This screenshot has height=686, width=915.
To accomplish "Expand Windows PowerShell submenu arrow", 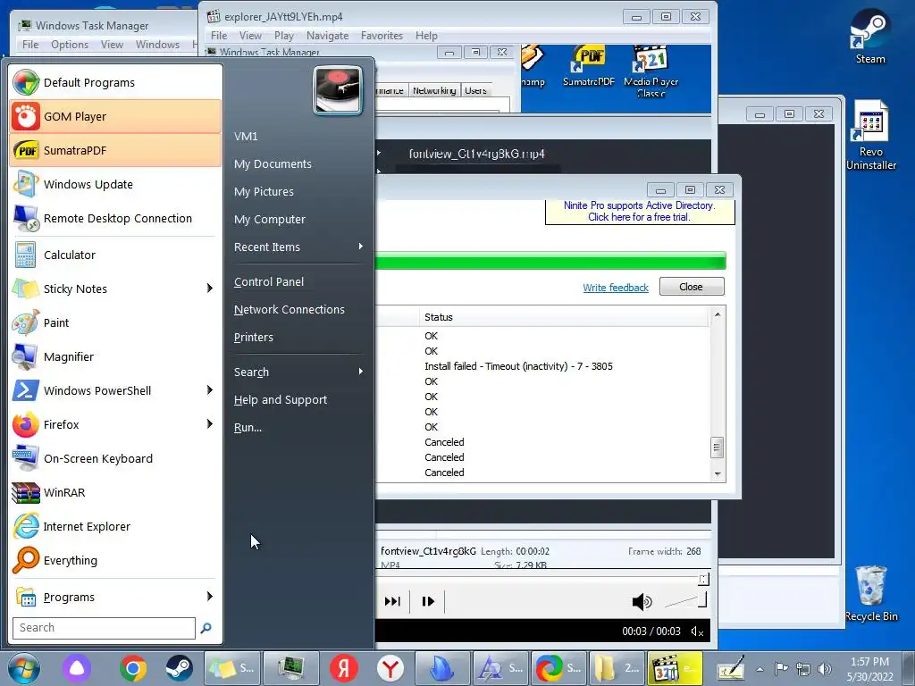I will 209,390.
